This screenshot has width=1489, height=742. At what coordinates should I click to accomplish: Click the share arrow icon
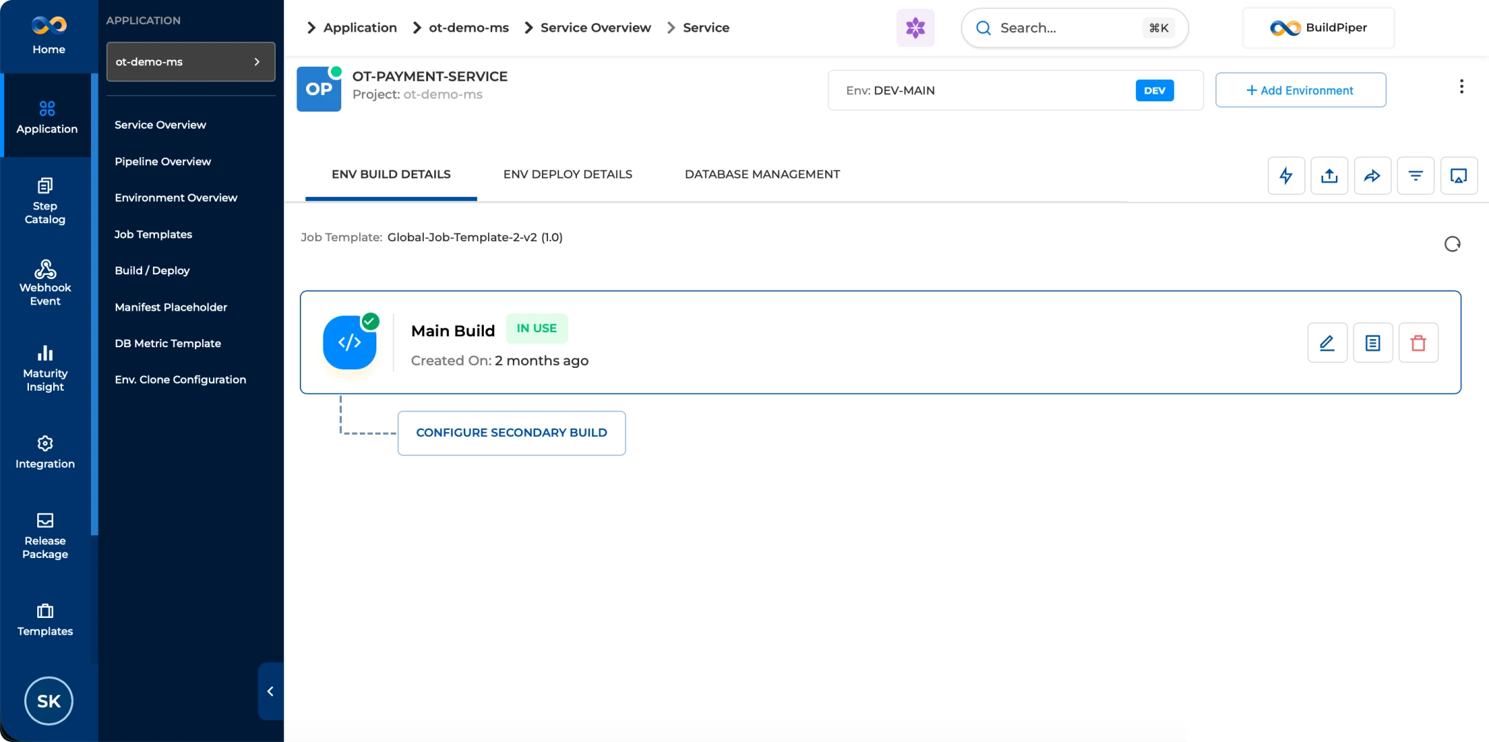click(x=1372, y=176)
